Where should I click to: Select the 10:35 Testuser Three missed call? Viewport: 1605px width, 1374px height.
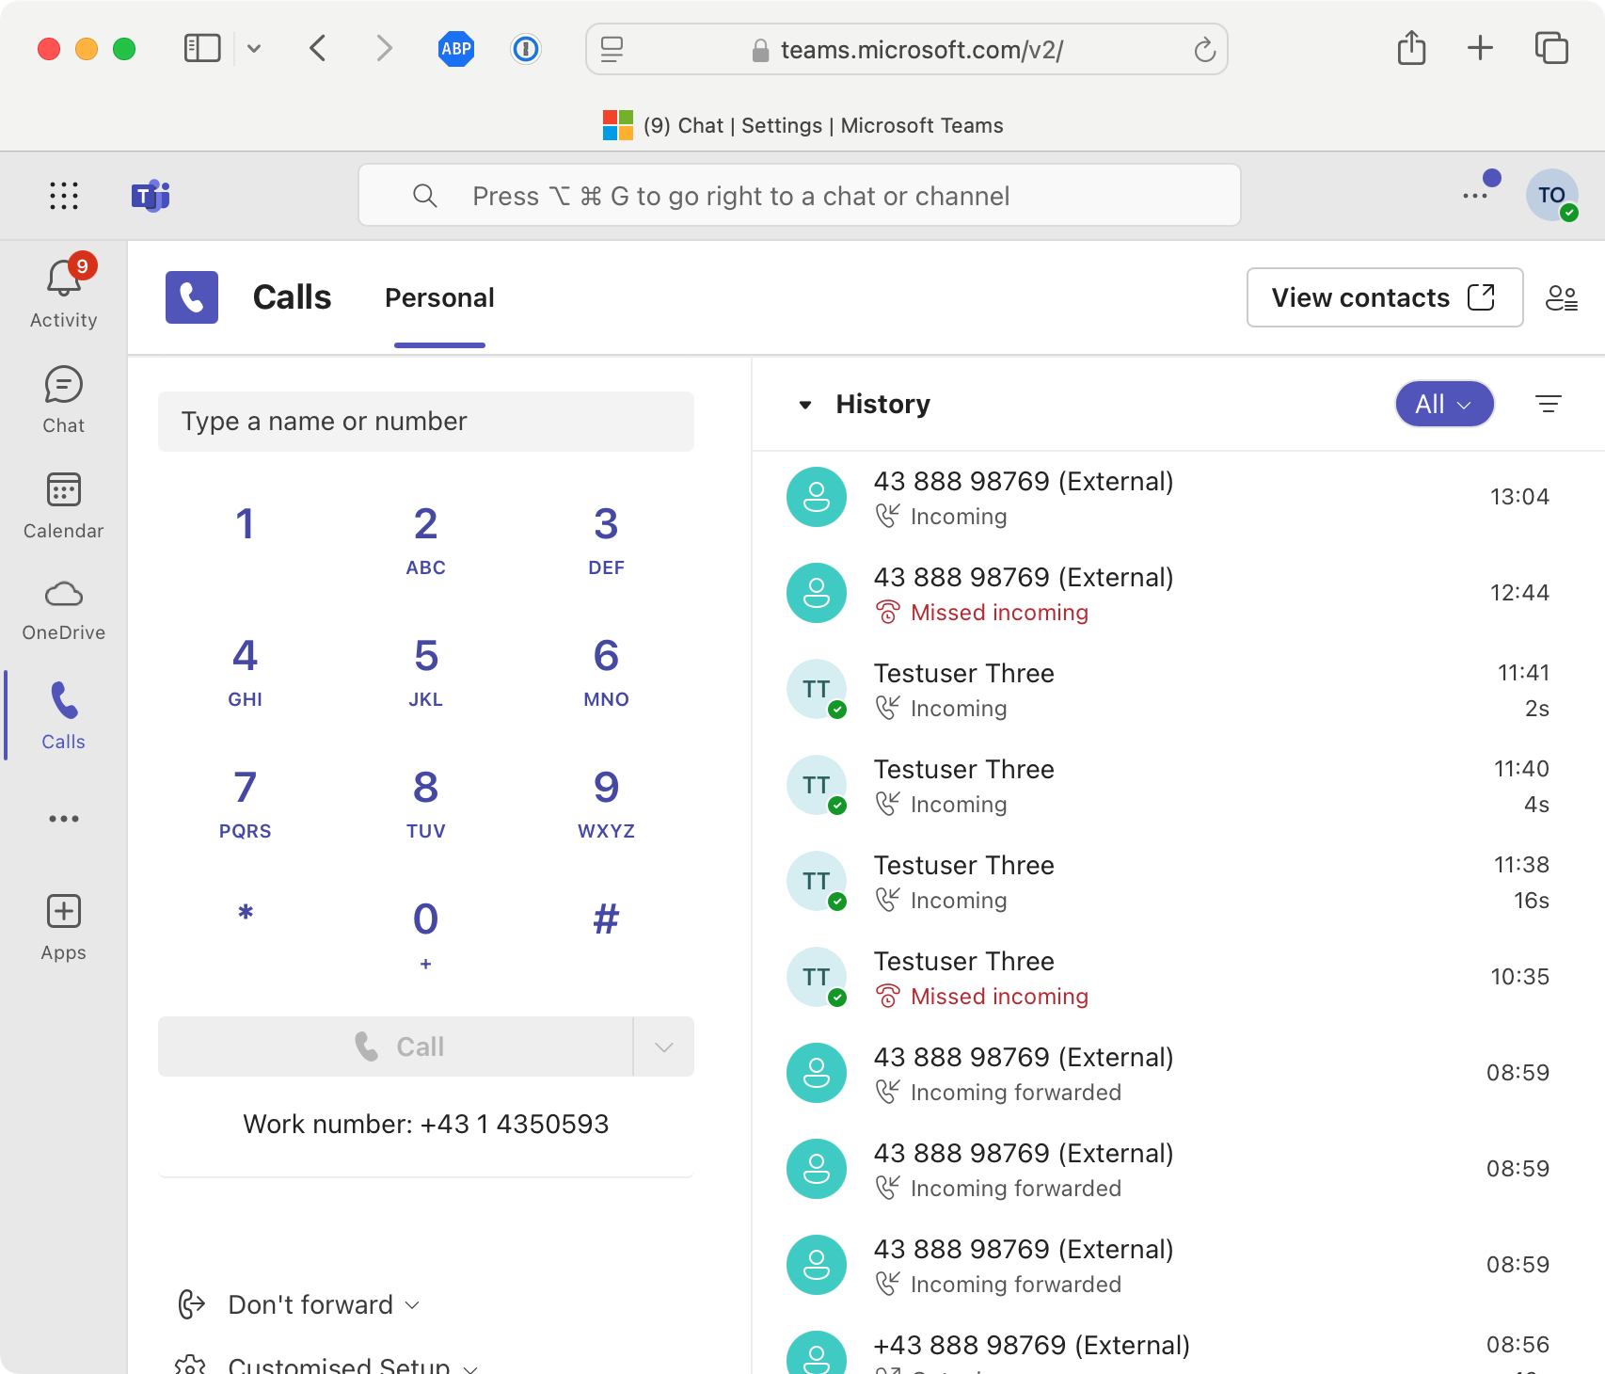click(1168, 977)
